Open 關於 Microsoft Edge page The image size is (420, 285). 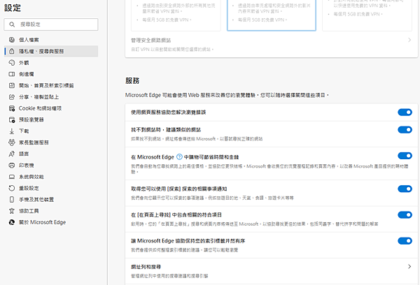51,222
